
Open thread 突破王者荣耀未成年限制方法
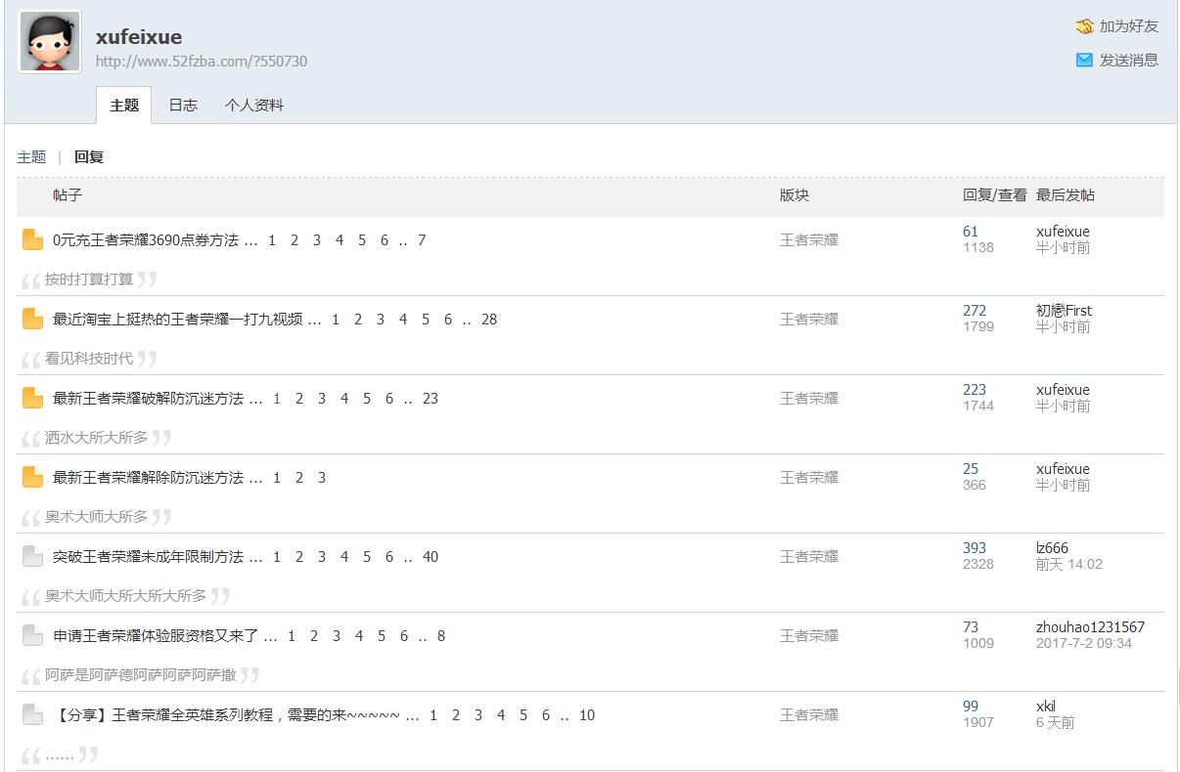click(148, 557)
